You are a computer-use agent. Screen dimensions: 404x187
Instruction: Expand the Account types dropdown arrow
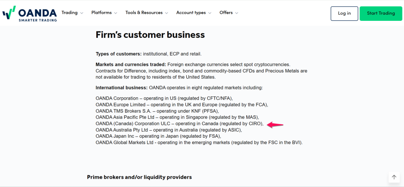click(209, 13)
